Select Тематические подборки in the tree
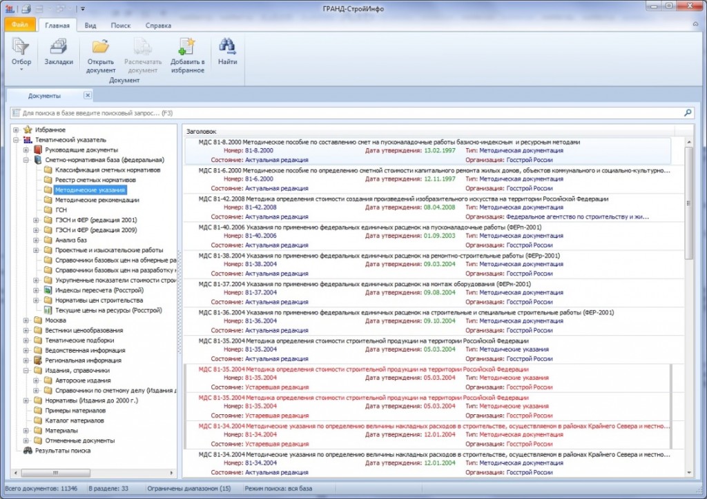Viewport: 707px width, 499px height. click(x=79, y=340)
